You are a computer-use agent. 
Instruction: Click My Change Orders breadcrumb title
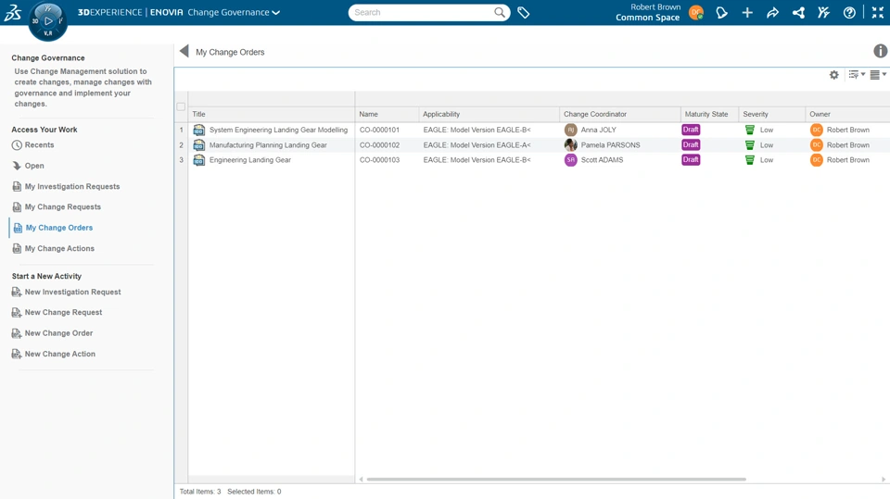click(x=230, y=52)
